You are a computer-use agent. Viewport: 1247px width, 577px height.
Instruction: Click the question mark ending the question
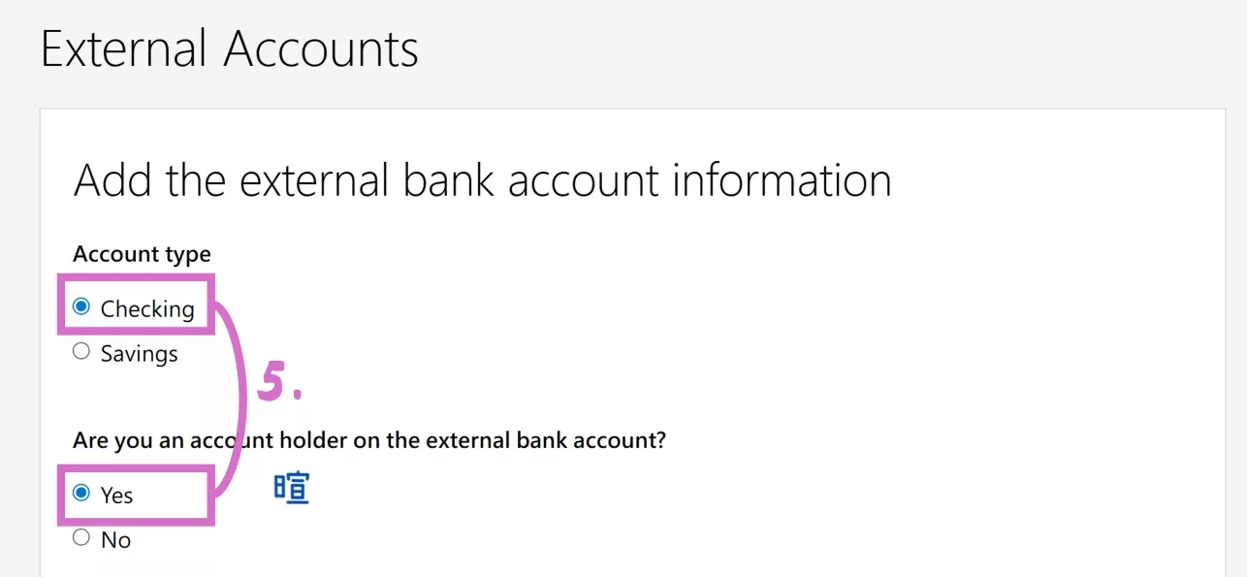[660, 440]
